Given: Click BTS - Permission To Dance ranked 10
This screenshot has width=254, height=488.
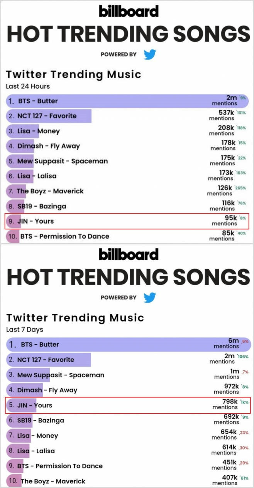Looking at the screenshot, I should (127, 236).
